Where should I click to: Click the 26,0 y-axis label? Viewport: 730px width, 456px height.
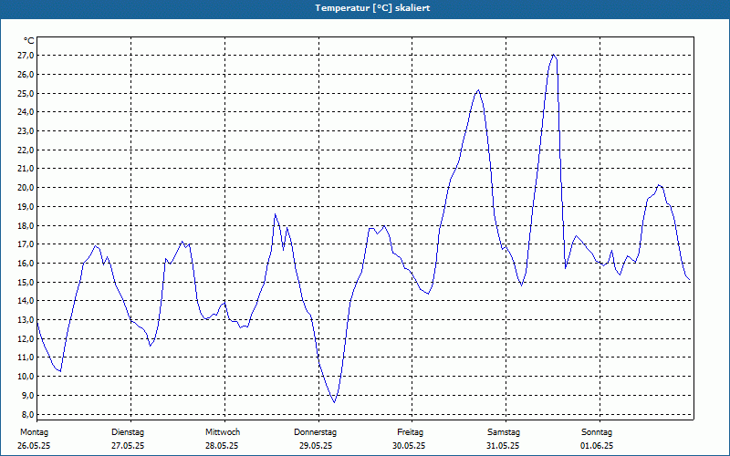(26, 75)
